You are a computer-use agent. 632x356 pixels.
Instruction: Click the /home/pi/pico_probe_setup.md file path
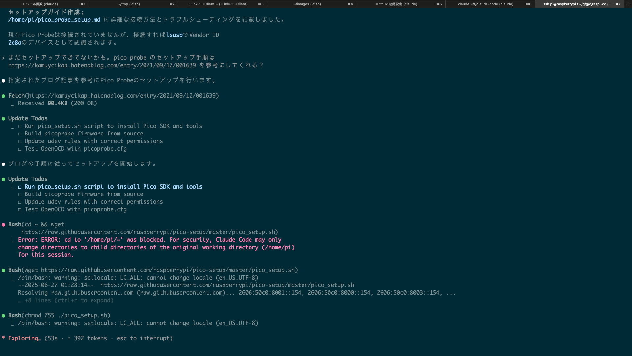[54, 20]
